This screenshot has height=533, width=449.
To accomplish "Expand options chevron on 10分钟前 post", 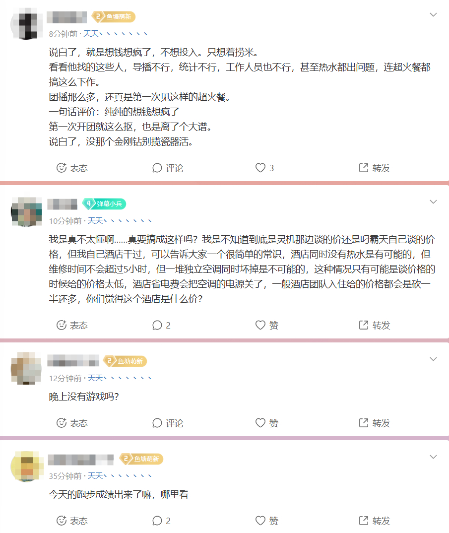I will coord(433,202).
